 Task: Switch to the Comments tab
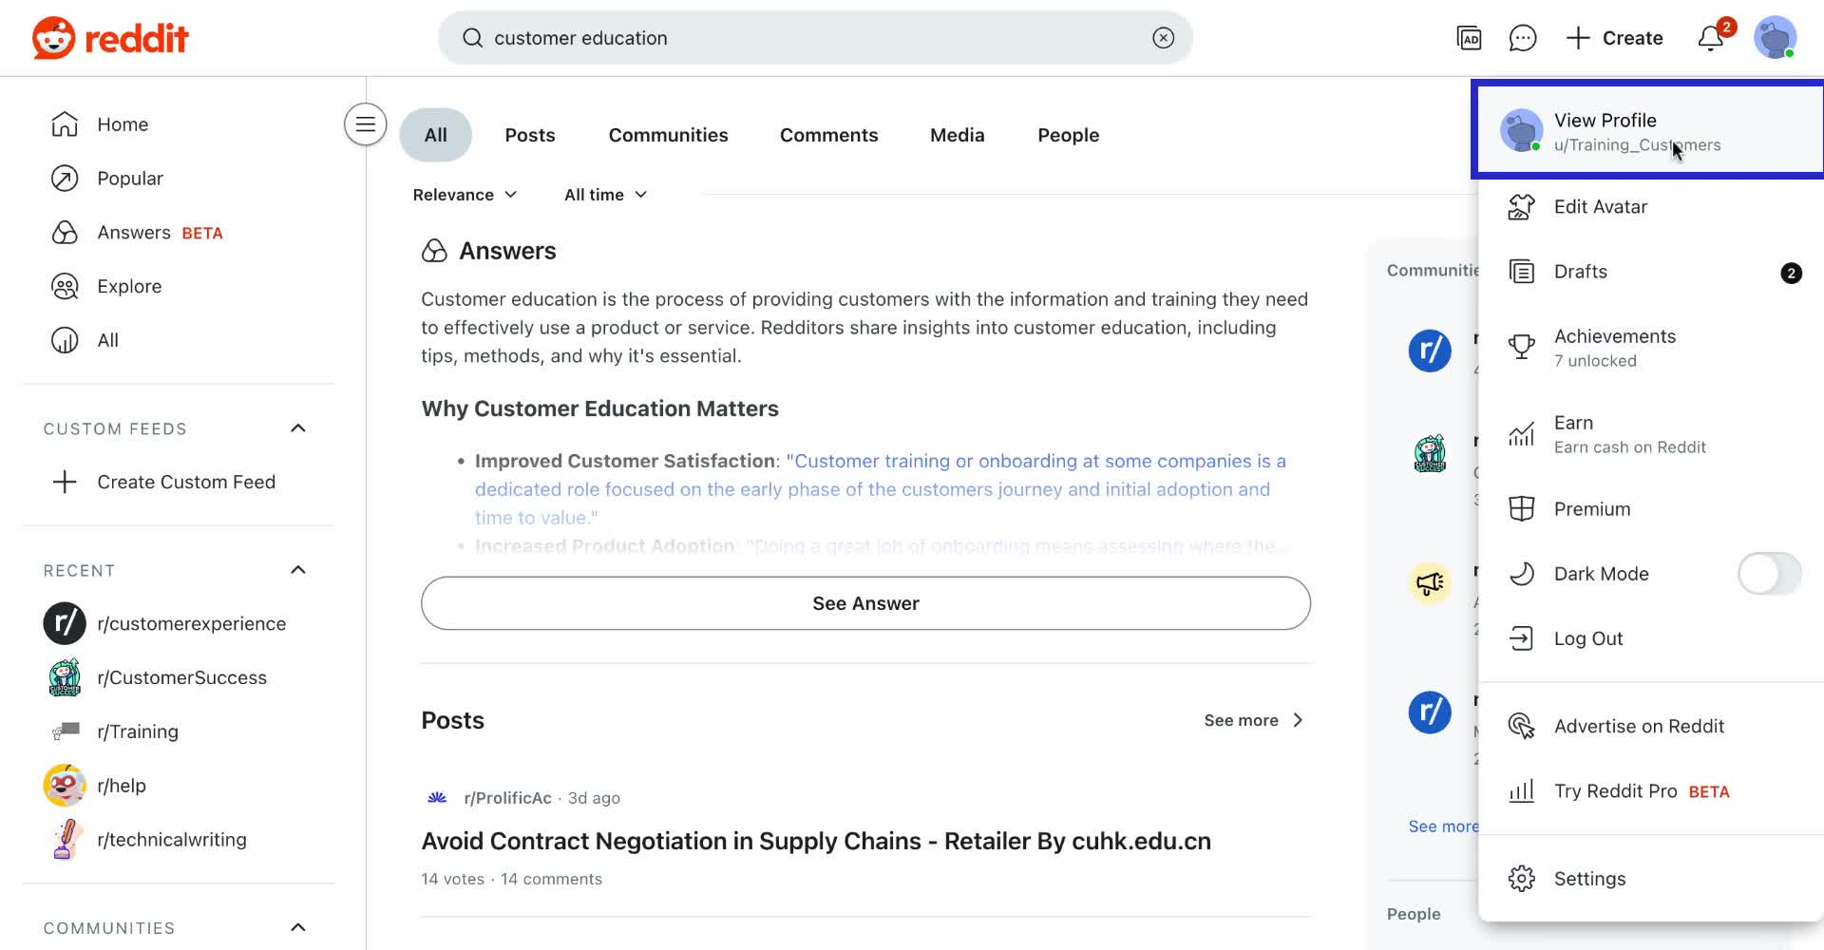point(828,135)
